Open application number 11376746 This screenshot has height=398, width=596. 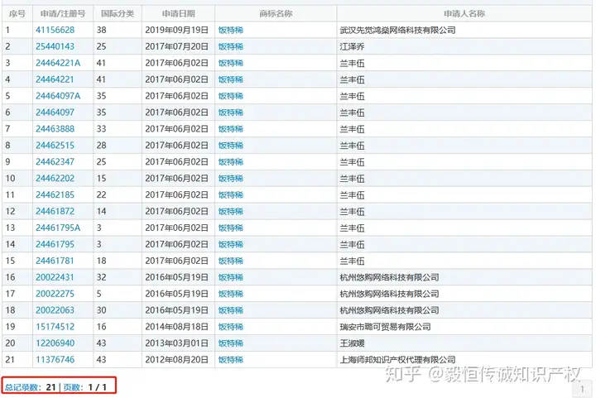[55, 360]
